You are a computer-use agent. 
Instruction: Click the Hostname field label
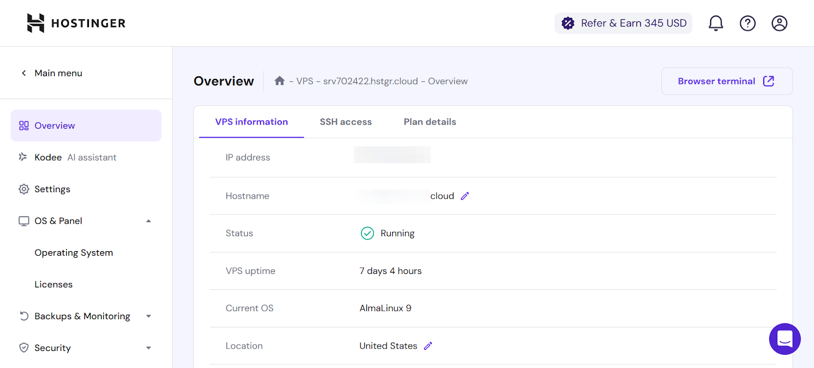(x=247, y=196)
